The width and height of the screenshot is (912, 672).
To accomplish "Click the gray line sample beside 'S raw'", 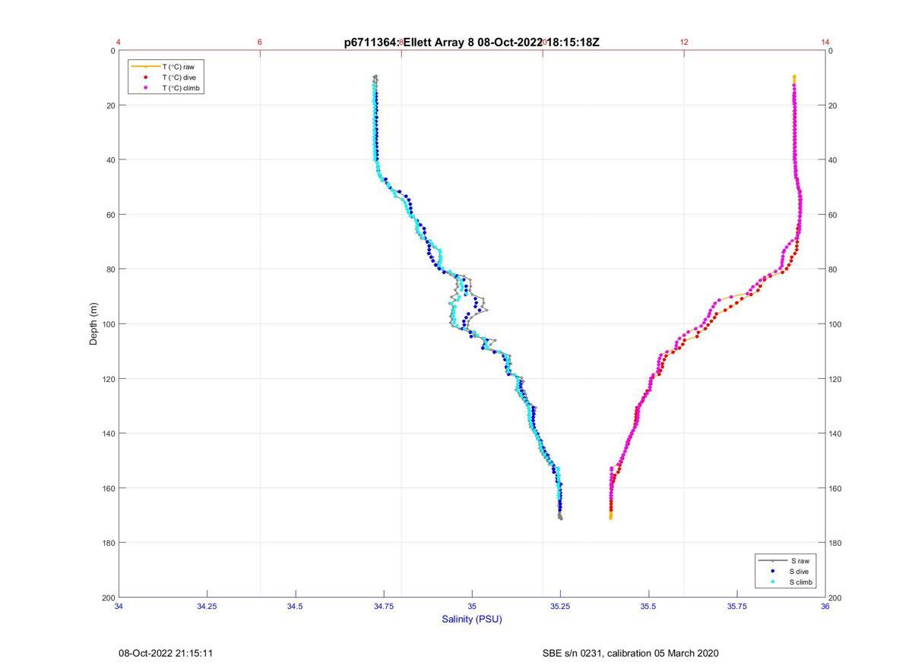I will (x=772, y=560).
